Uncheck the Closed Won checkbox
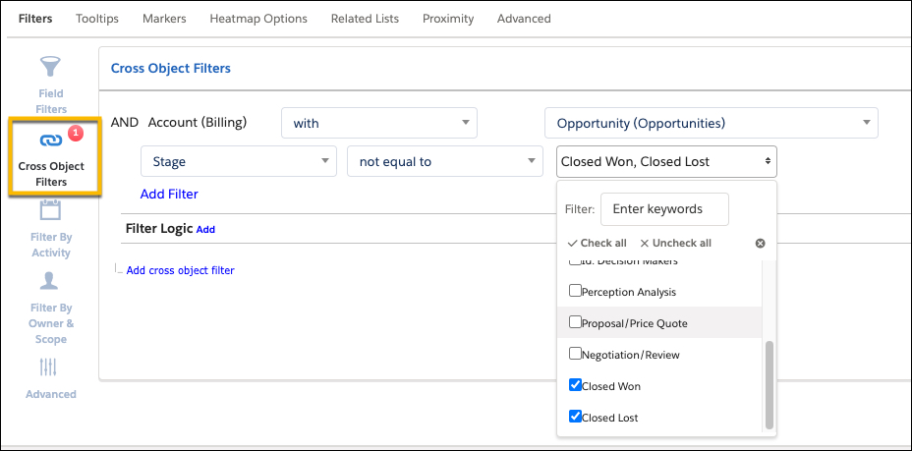 coord(576,386)
